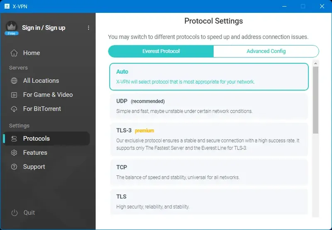Image resolution: width=332 pixels, height=230 pixels.
Task: Select the TLS protocol option
Action: (x=209, y=201)
